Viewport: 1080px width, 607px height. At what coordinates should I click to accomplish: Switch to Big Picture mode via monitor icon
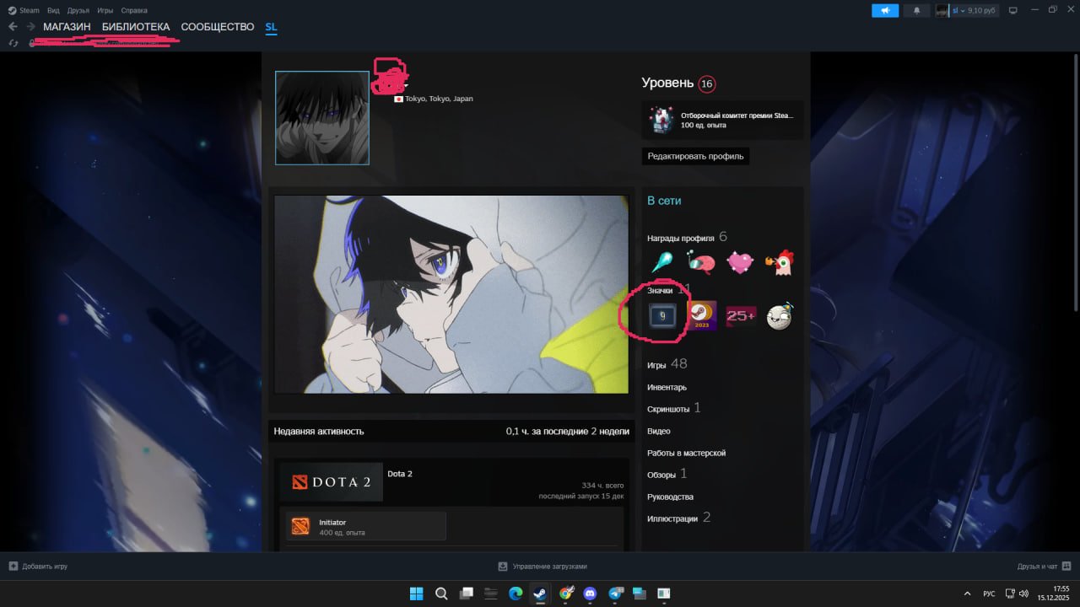pyautogui.click(x=1013, y=10)
